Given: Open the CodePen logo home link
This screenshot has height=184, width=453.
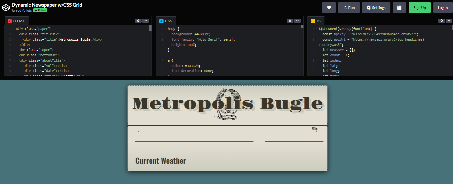Looking at the screenshot, I should coord(6,7).
